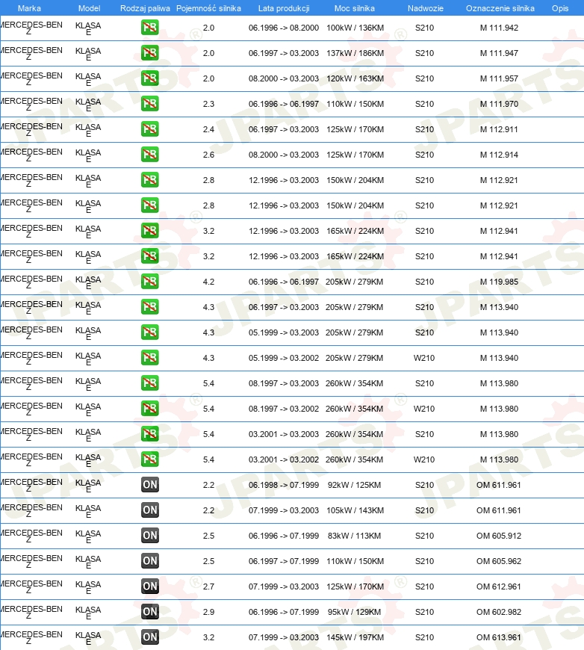584x650 pixels.
Task: Select engine code M 119.985
Action: coord(499,282)
